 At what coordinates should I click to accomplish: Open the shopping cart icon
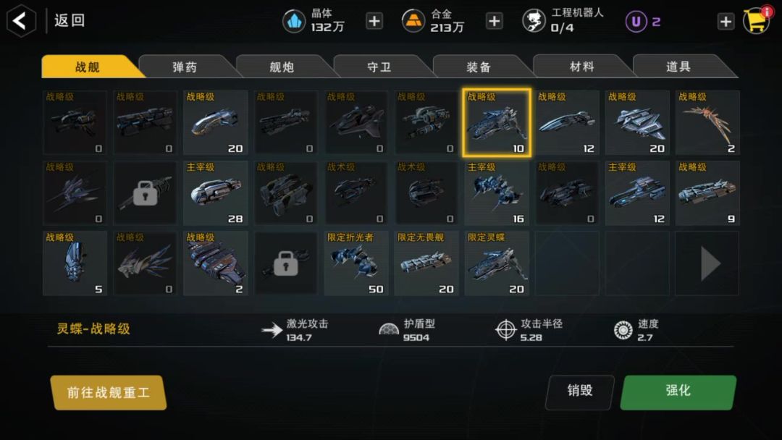[x=756, y=20]
